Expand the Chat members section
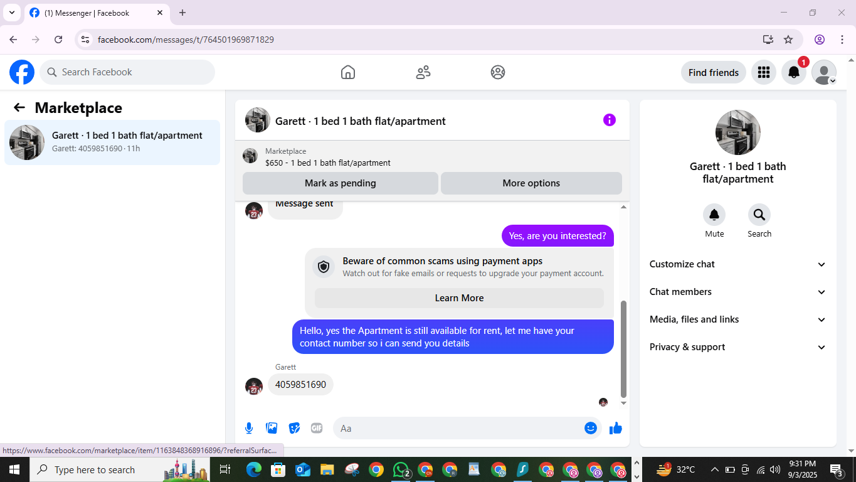This screenshot has width=856, height=482. (738, 292)
